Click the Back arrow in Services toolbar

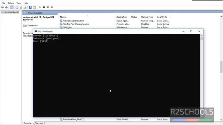(2, 7)
